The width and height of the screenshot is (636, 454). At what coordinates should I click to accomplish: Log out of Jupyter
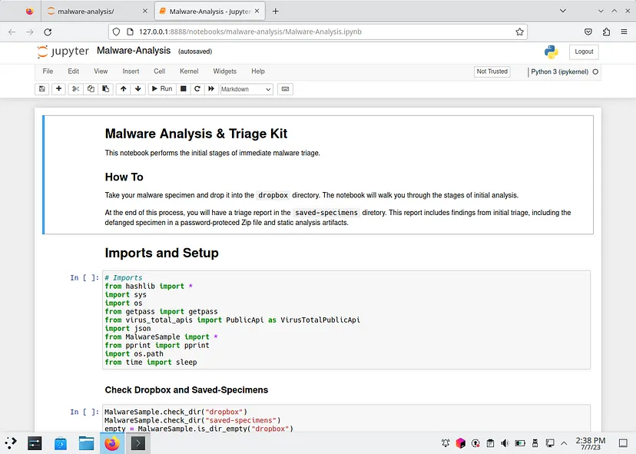tap(583, 51)
